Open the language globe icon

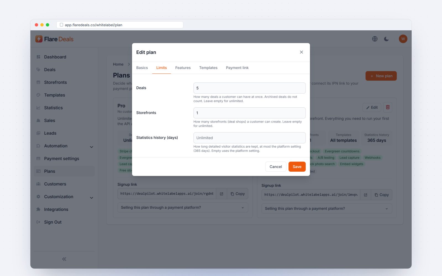375,39
